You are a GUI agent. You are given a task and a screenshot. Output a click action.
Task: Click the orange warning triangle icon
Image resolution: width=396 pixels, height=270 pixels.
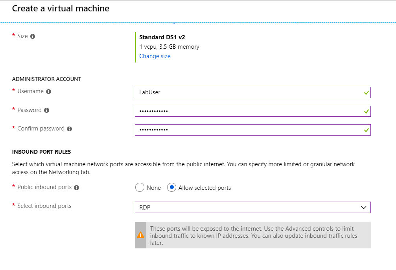click(x=140, y=235)
